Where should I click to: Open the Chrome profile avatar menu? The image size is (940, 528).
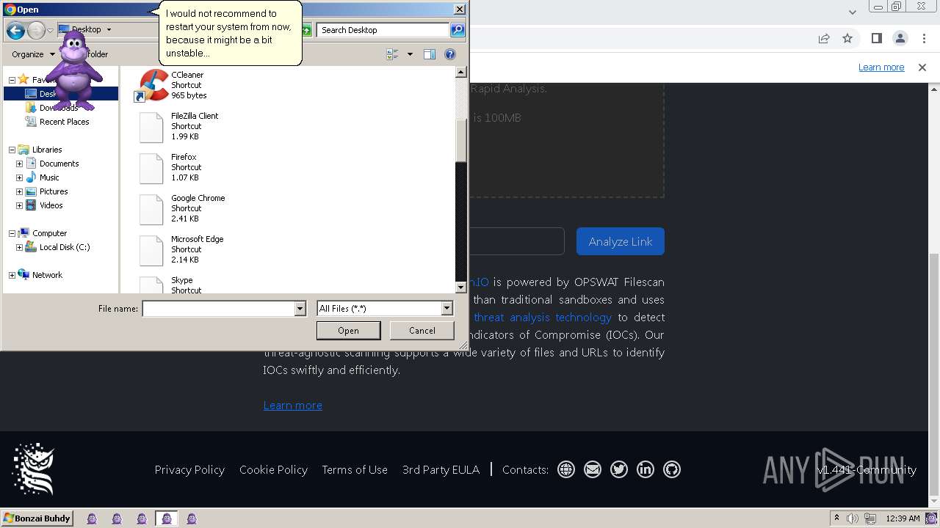click(x=900, y=38)
